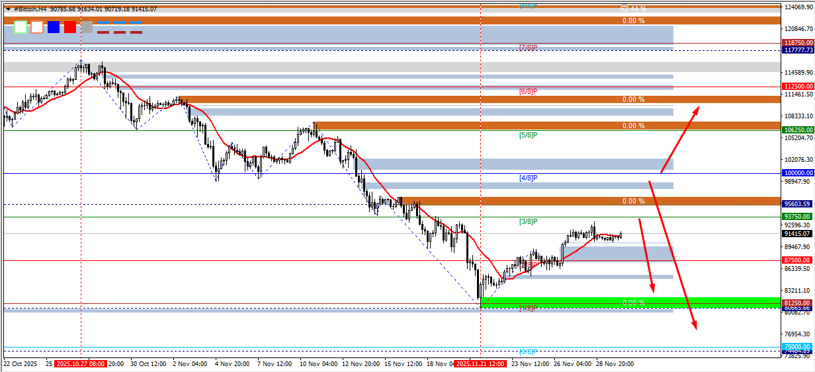Click the [7/8]P Murrey level label
815x372 pixels.
[x=528, y=48]
